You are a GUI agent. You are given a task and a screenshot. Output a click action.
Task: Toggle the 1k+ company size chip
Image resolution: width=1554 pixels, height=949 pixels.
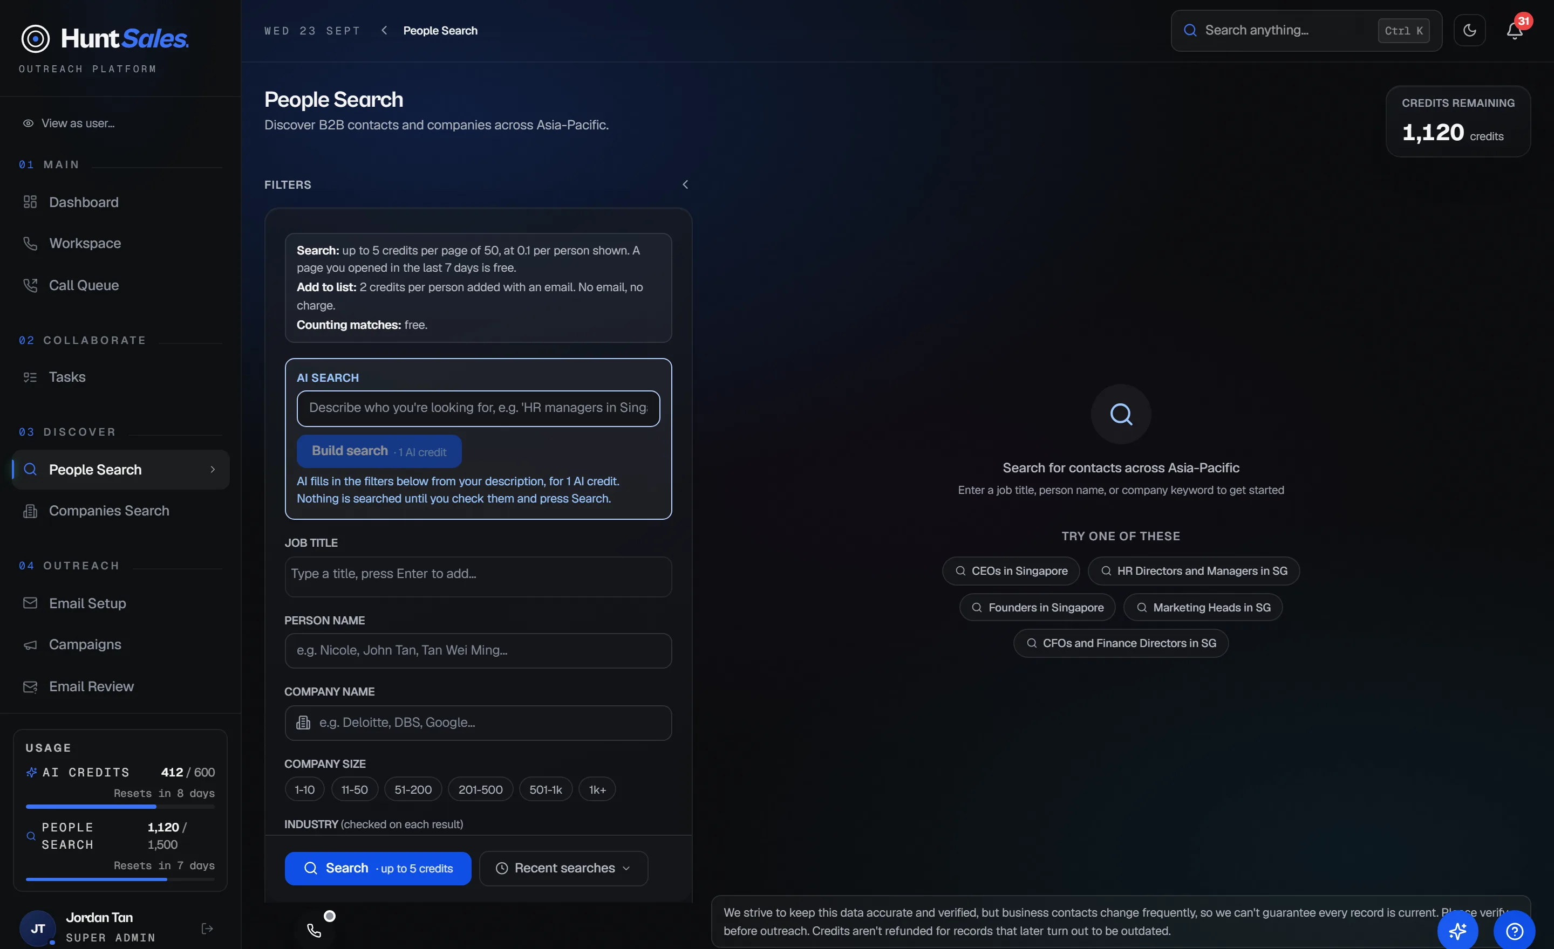[x=597, y=789]
